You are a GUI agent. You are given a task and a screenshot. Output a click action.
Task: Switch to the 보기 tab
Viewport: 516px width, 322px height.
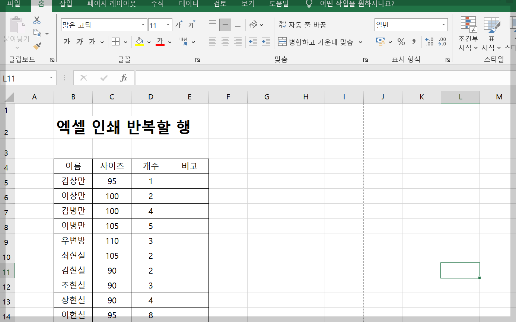pos(248,4)
